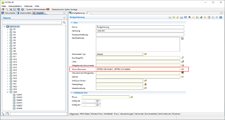Viewport: 225px width, 120px height.
Task: Click the icon beside the Links field
Action: (182, 62)
